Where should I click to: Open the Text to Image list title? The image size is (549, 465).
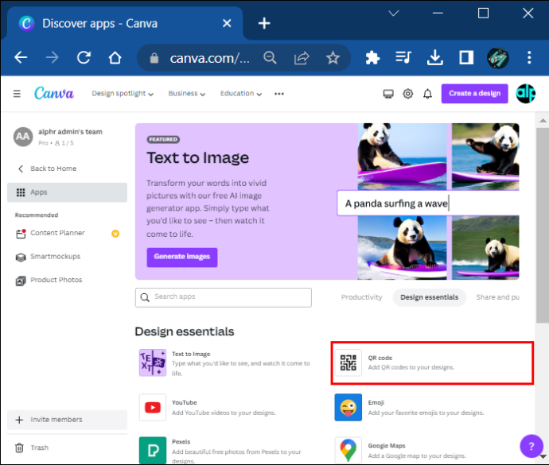click(191, 354)
